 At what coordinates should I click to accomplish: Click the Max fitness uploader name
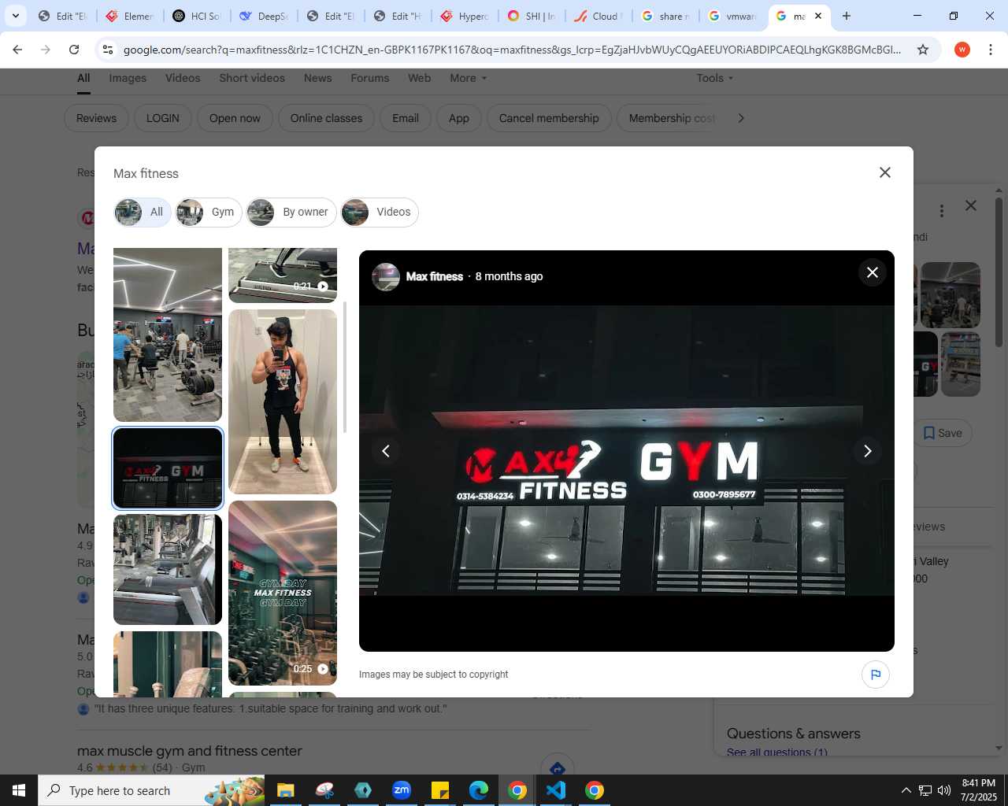point(435,276)
